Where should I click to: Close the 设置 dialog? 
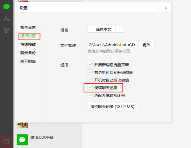coord(166,8)
